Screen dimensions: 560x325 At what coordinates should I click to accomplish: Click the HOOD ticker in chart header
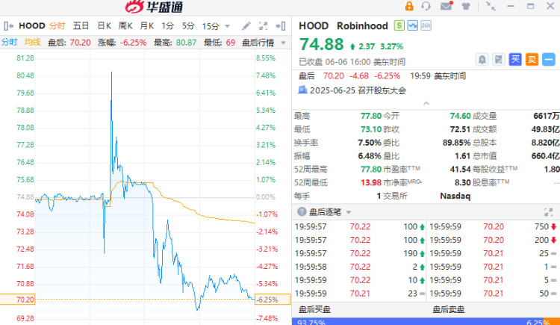pyautogui.click(x=32, y=25)
